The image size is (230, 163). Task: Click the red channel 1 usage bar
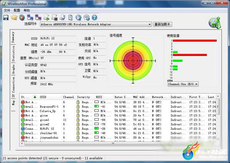pos(195,41)
